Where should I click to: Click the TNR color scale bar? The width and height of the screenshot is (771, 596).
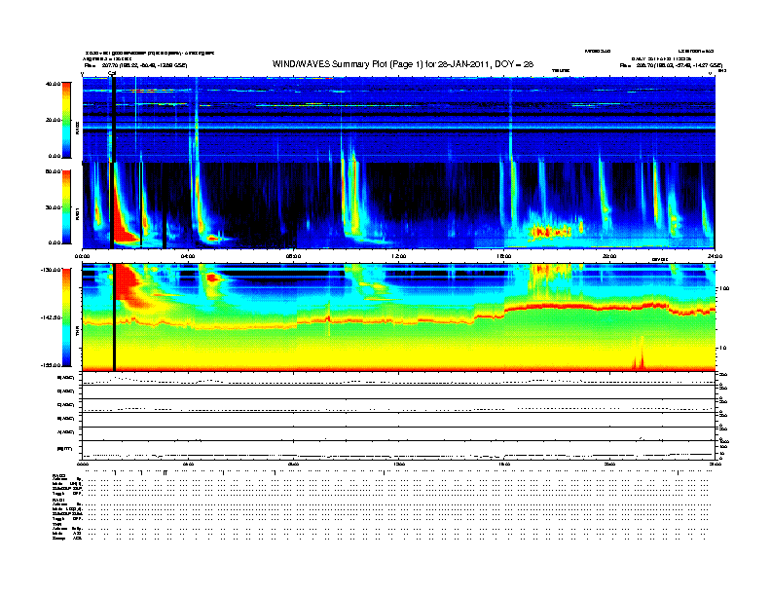tap(66, 317)
